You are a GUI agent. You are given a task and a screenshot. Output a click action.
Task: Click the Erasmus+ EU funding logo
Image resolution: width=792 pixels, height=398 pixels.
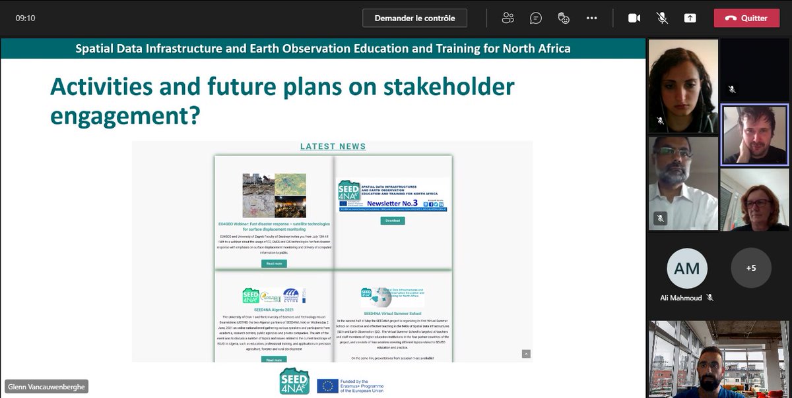[350, 386]
